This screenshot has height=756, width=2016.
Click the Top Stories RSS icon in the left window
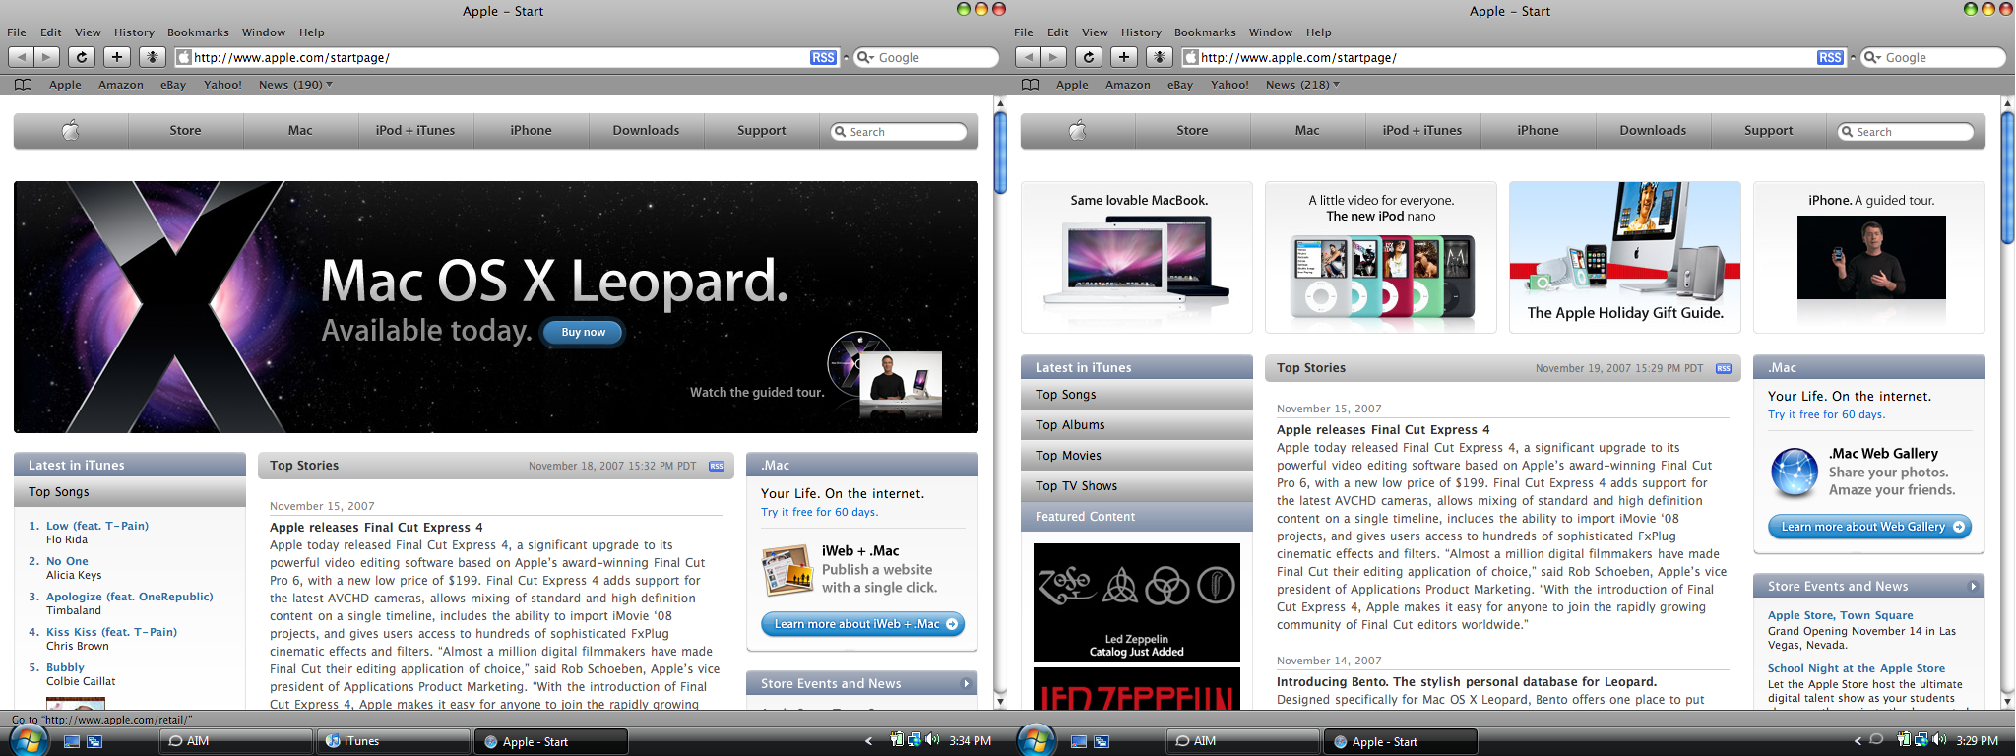(717, 467)
